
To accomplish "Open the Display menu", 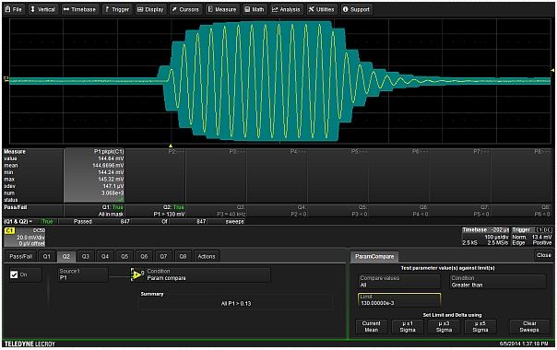I will [150, 9].
